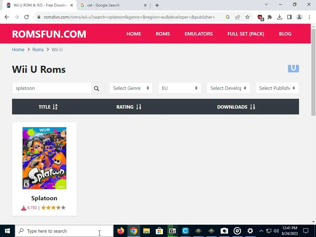316x237 pixels.
Task: Click the Google lens icon in address bar
Action: pos(228,17)
